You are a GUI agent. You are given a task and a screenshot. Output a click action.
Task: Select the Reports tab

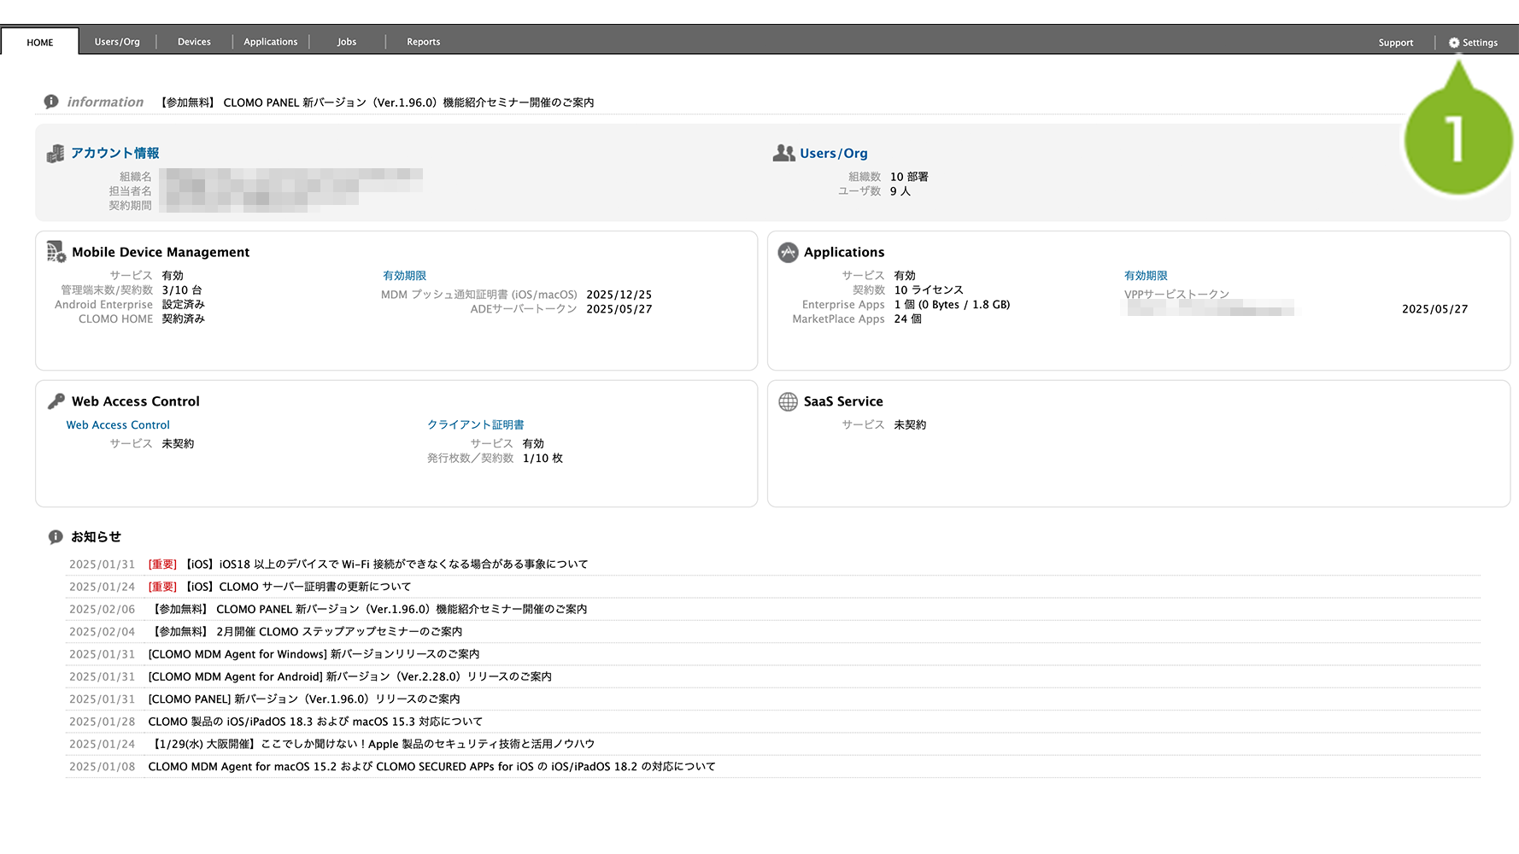[423, 42]
